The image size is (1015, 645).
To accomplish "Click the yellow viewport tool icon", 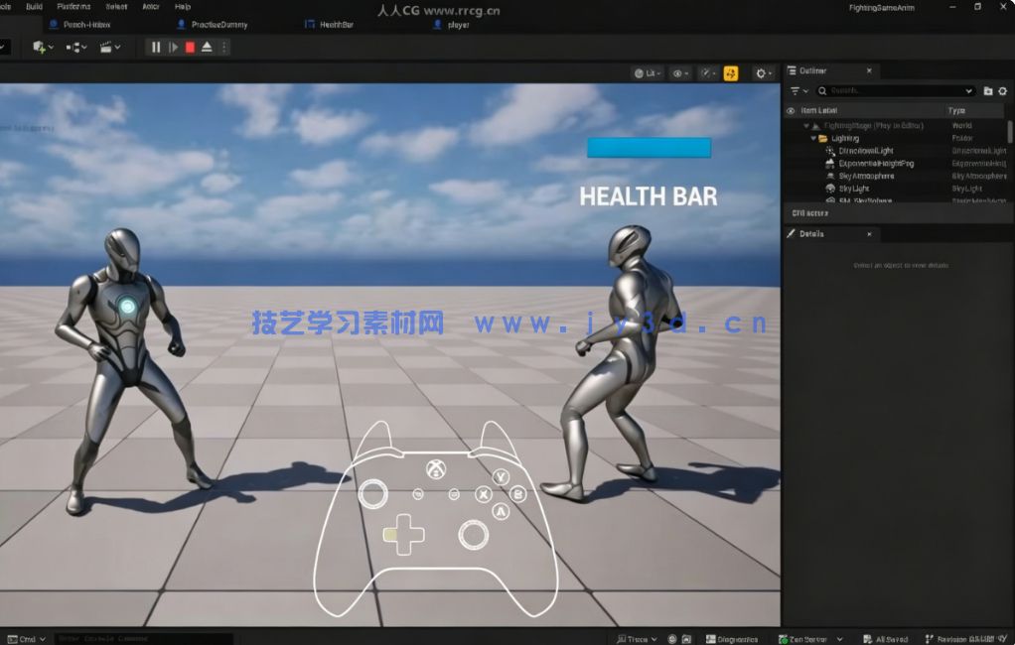I will [731, 73].
